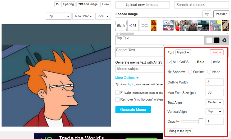
Task: Click the shuffle random meme icon
Action: point(144,25)
